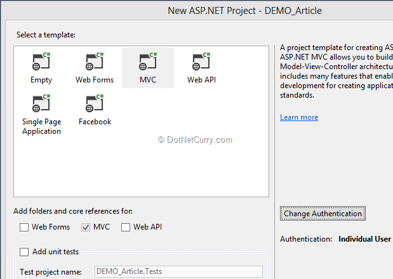The width and height of the screenshot is (393, 279).
Task: Click the 'New ASP.NET Project - DEMO_Article' title
Action: [244, 11]
